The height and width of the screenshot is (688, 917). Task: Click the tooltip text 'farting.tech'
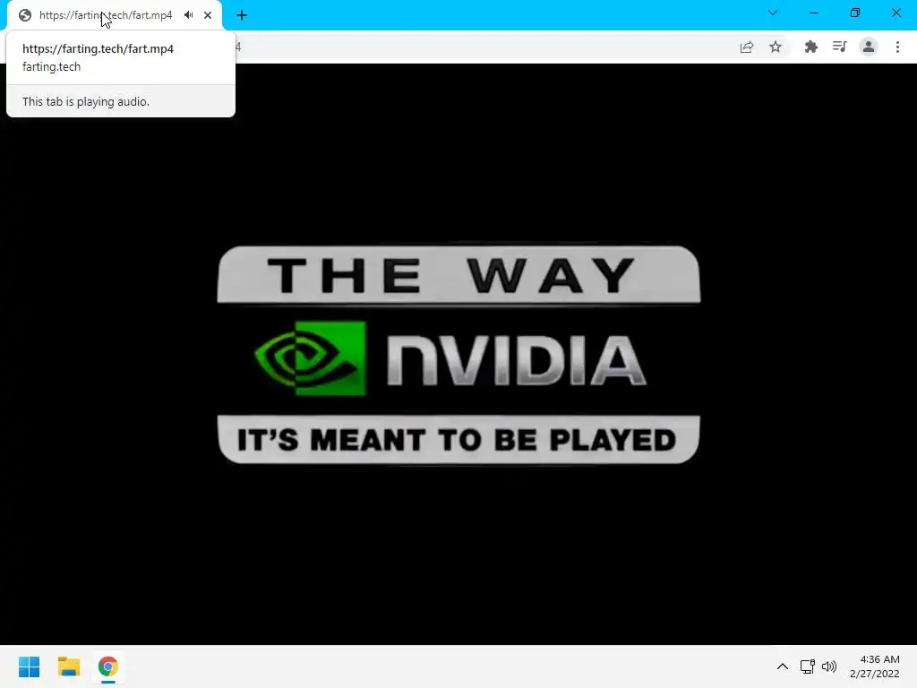tap(51, 66)
